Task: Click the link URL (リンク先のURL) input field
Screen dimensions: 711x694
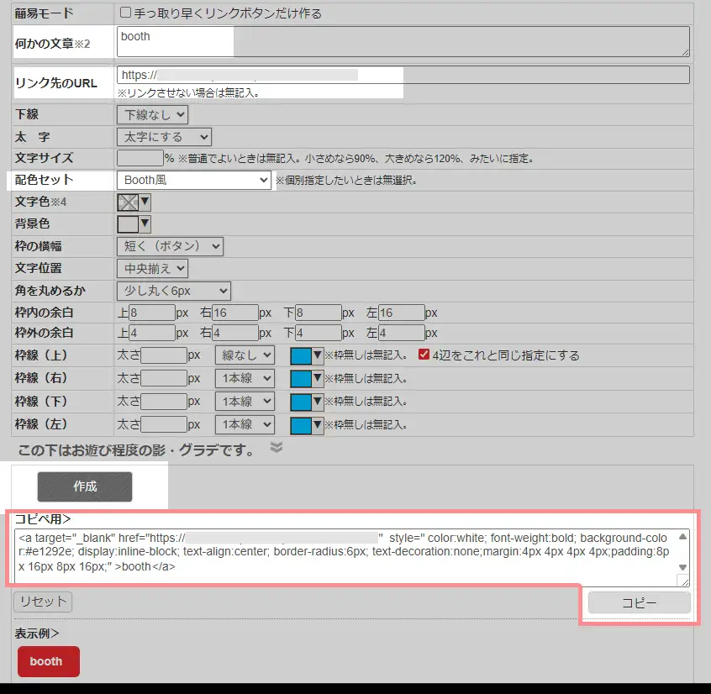Action: pyautogui.click(x=403, y=75)
